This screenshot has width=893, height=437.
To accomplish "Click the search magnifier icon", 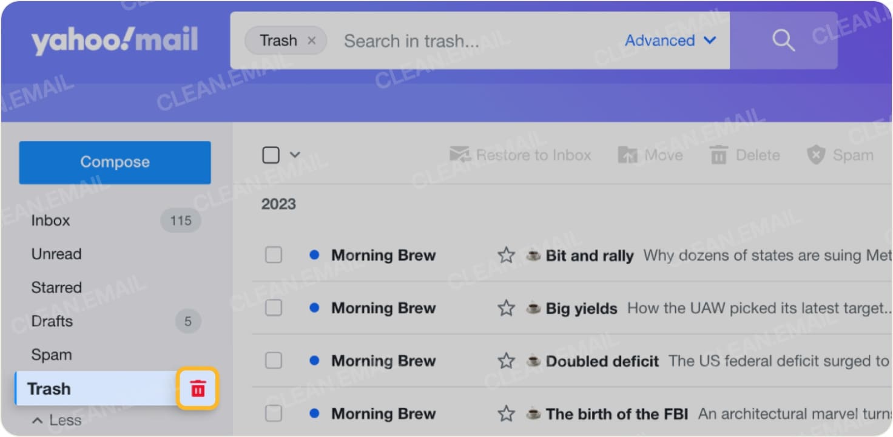I will (783, 41).
